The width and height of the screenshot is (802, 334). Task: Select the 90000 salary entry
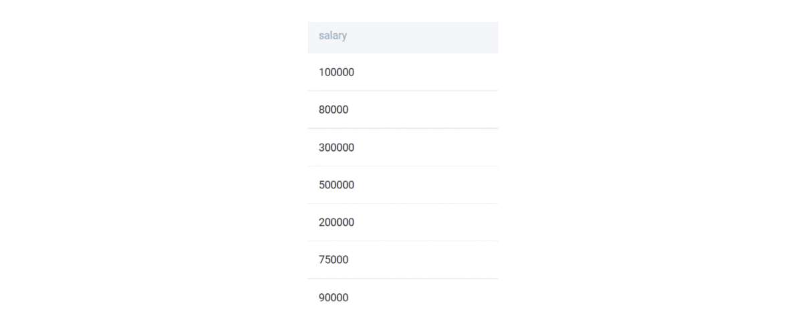(x=333, y=297)
